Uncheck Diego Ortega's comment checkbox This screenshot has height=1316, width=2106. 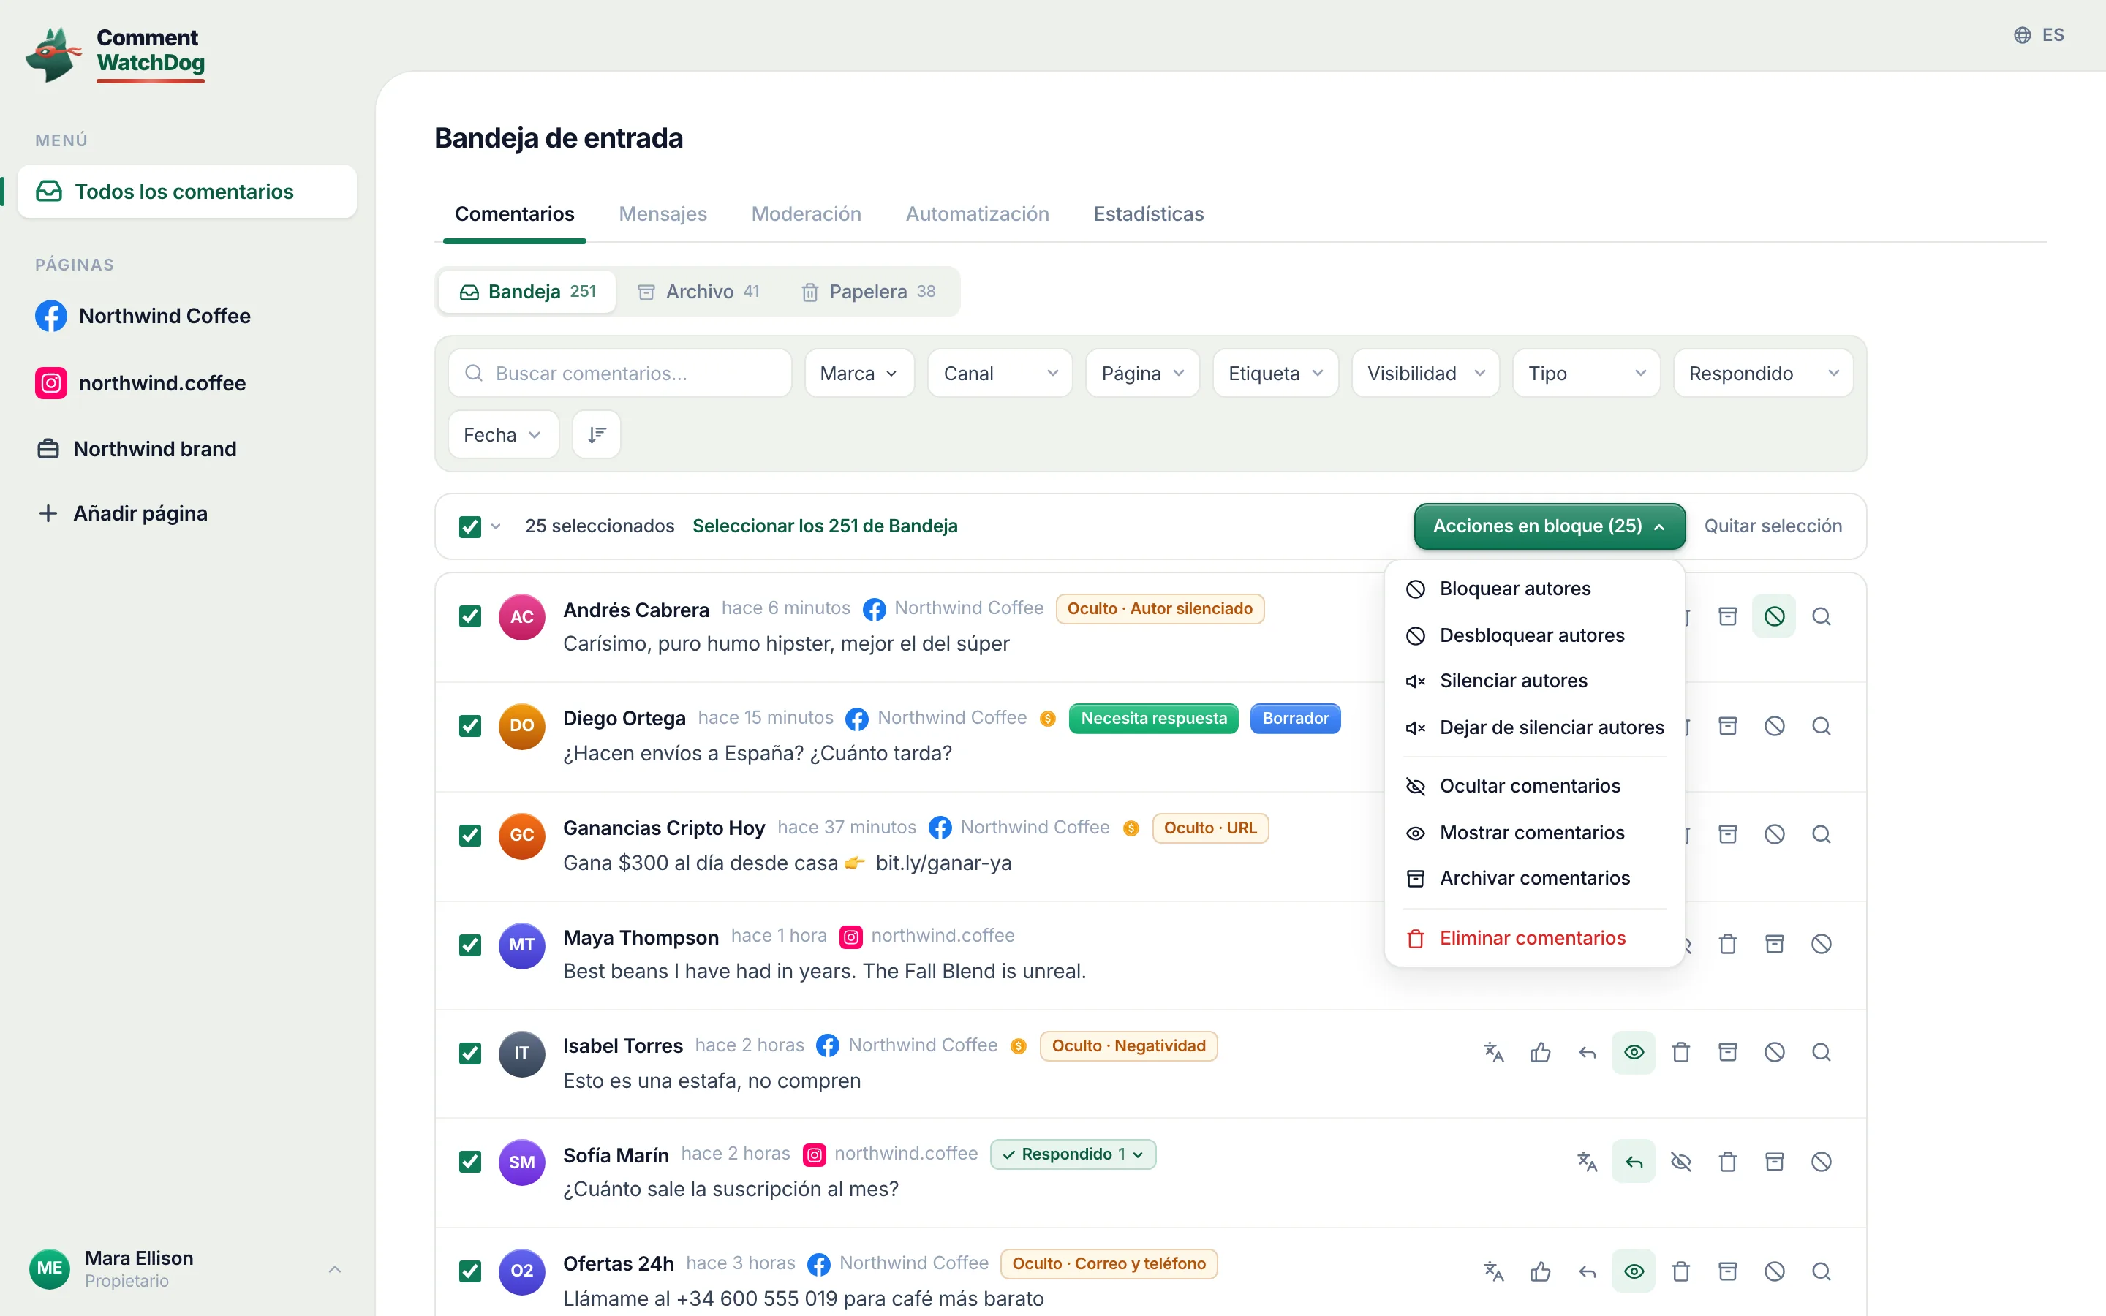(x=470, y=726)
